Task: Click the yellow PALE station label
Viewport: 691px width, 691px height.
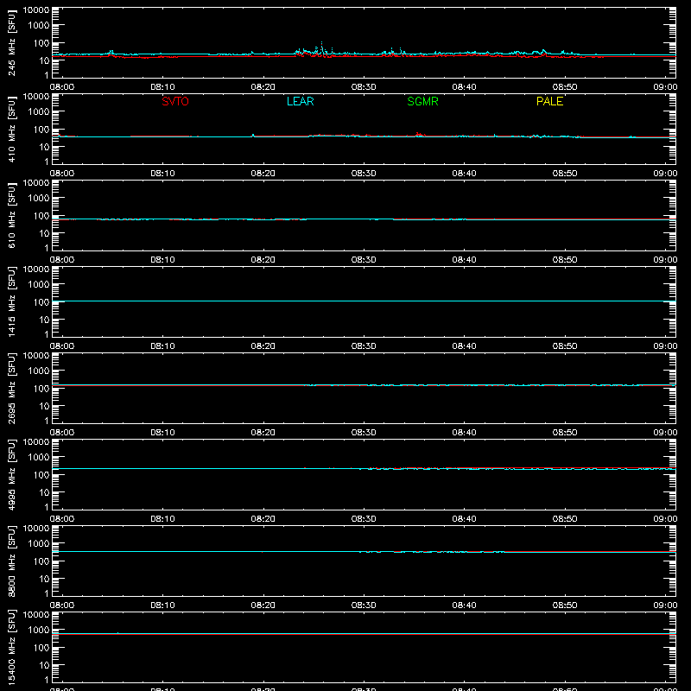Action: click(x=549, y=101)
